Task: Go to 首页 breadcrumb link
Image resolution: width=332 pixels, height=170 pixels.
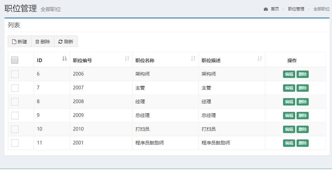Action: tap(275, 9)
